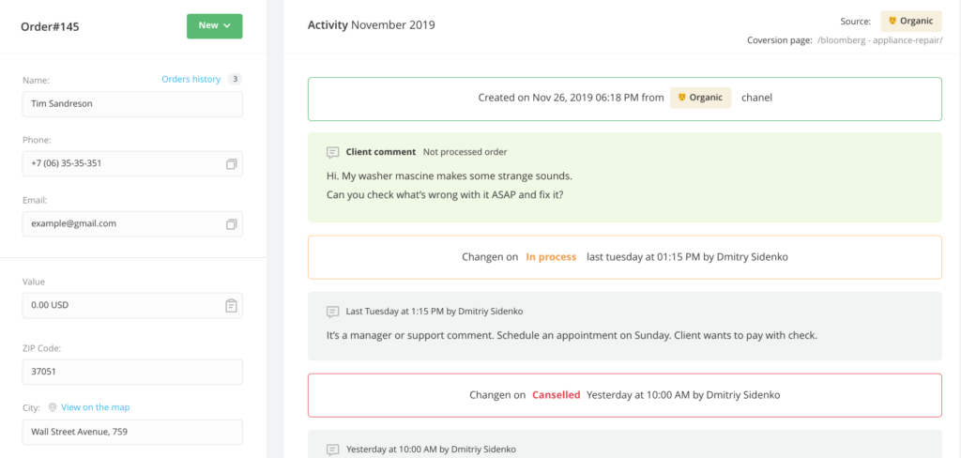Click comment icon beside Yesterday 10:00 AM note

tap(333, 450)
